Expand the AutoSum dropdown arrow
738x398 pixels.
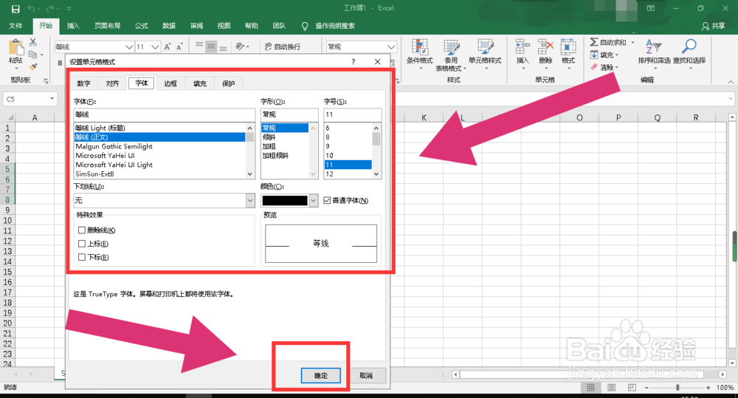click(x=632, y=42)
